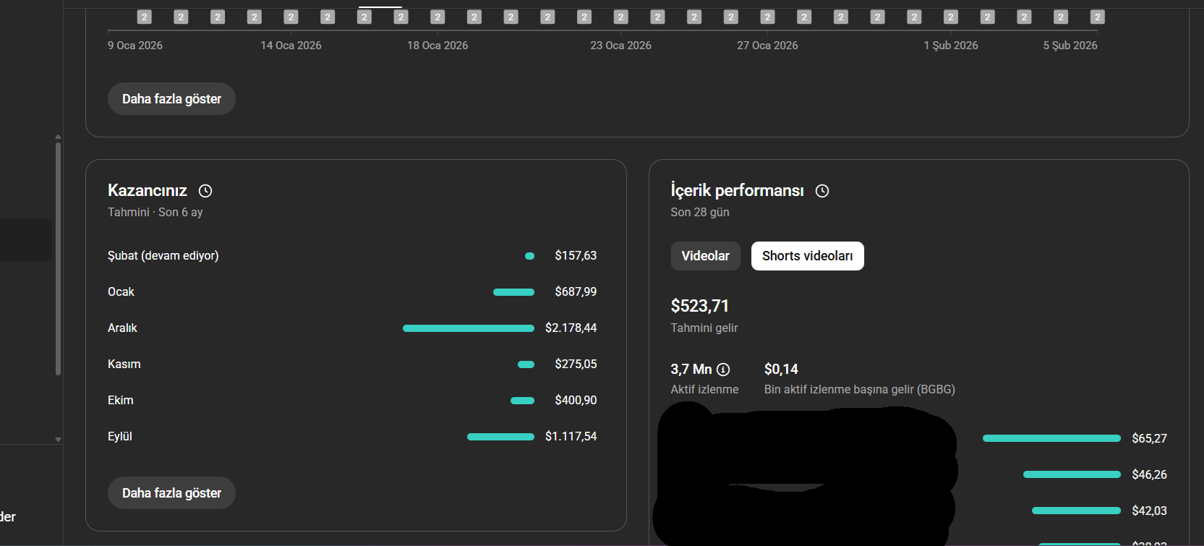Open the video marker above 1 Şub 2026
Image resolution: width=1204 pixels, height=546 pixels.
pos(951,17)
